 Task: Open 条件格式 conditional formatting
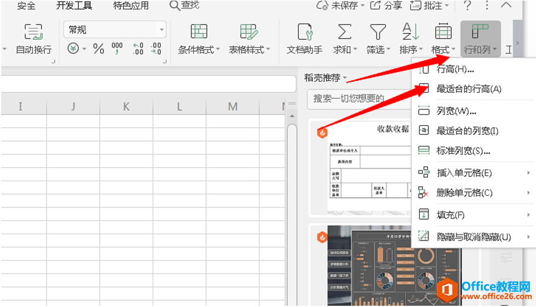[199, 39]
